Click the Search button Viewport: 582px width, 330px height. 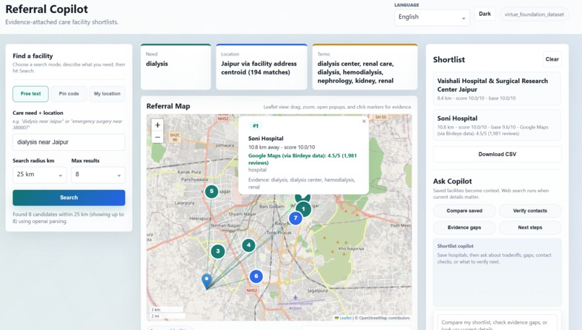pyautogui.click(x=69, y=197)
